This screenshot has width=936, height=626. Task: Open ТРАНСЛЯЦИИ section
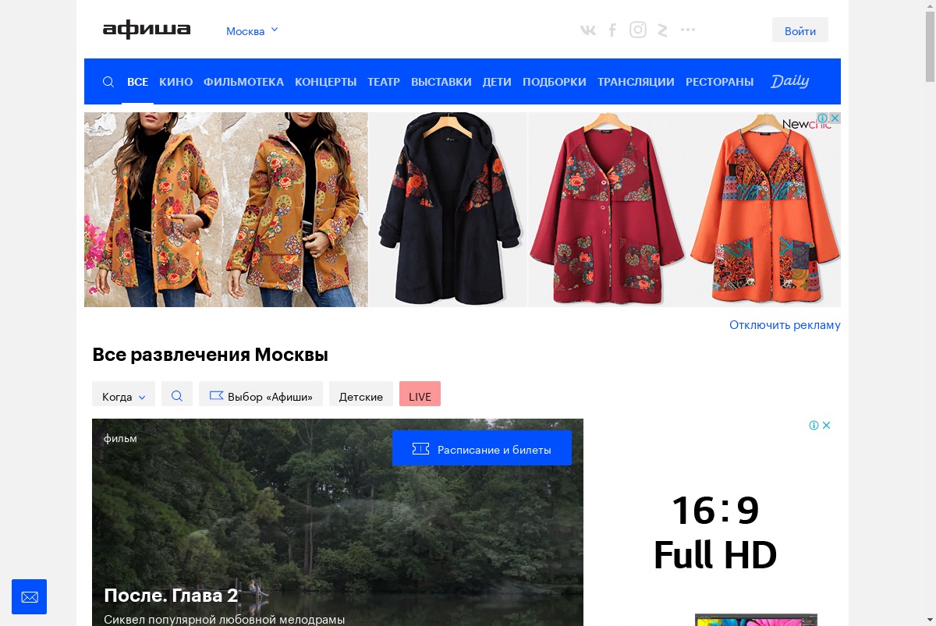(x=636, y=82)
